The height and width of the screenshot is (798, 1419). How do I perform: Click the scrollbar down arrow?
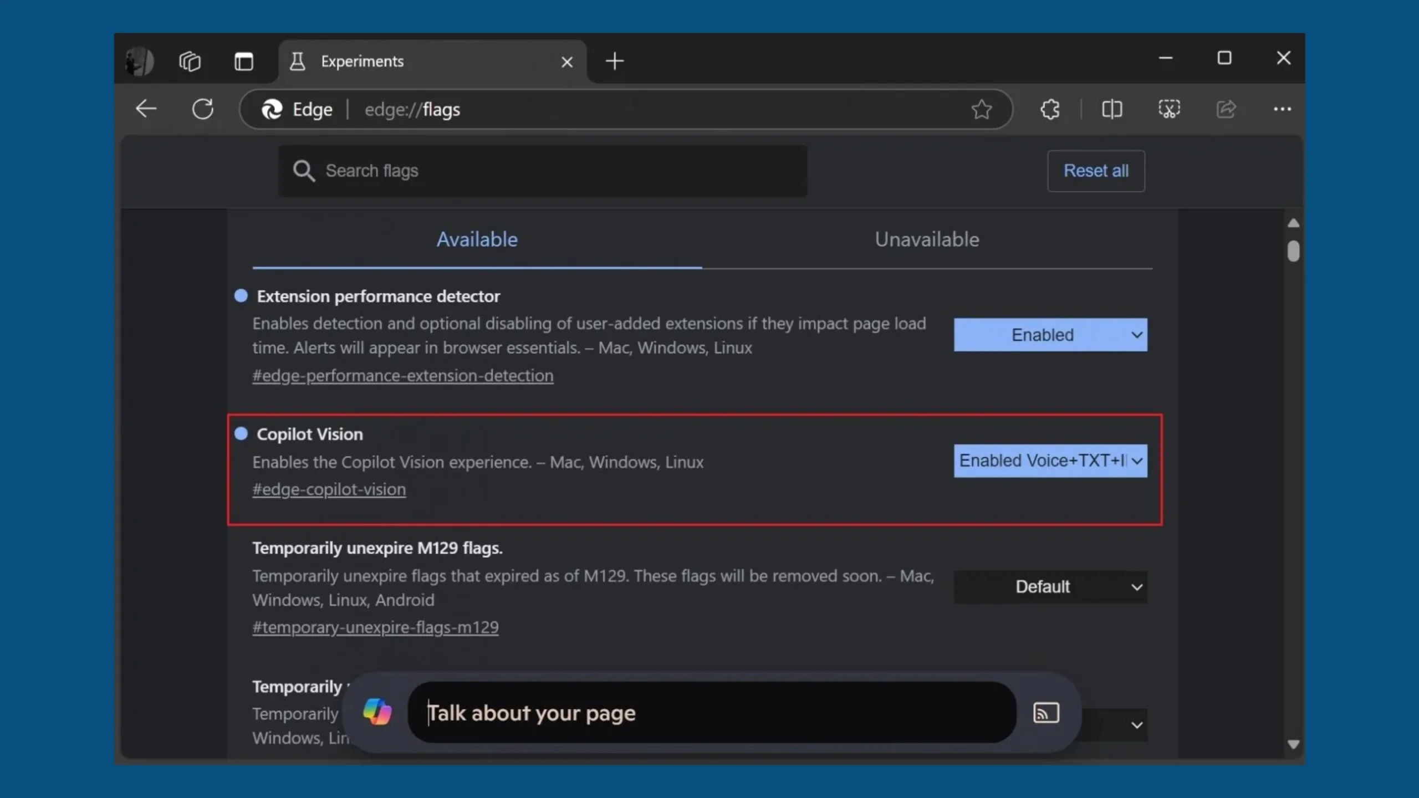click(x=1293, y=744)
